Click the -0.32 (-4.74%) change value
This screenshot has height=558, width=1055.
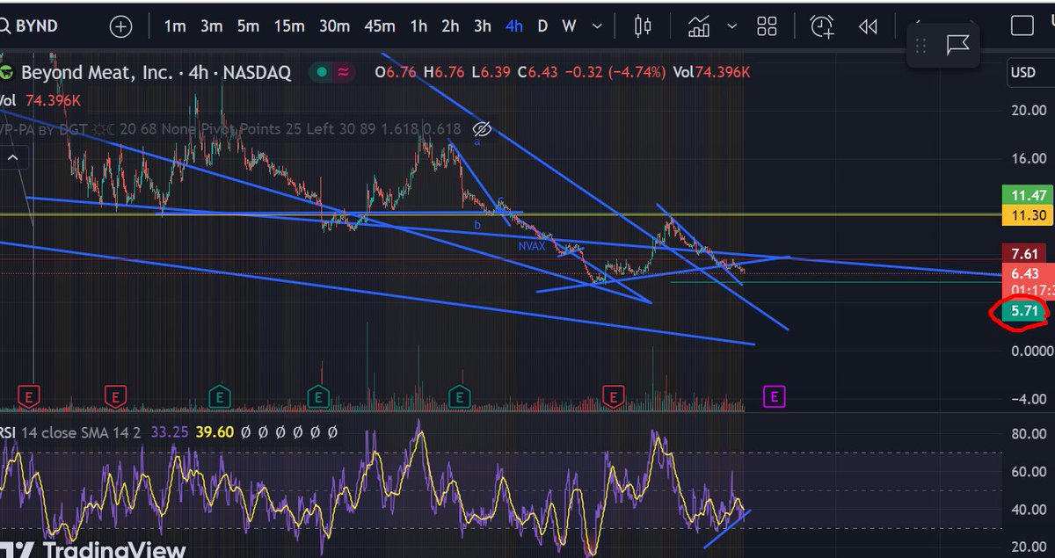pyautogui.click(x=617, y=72)
